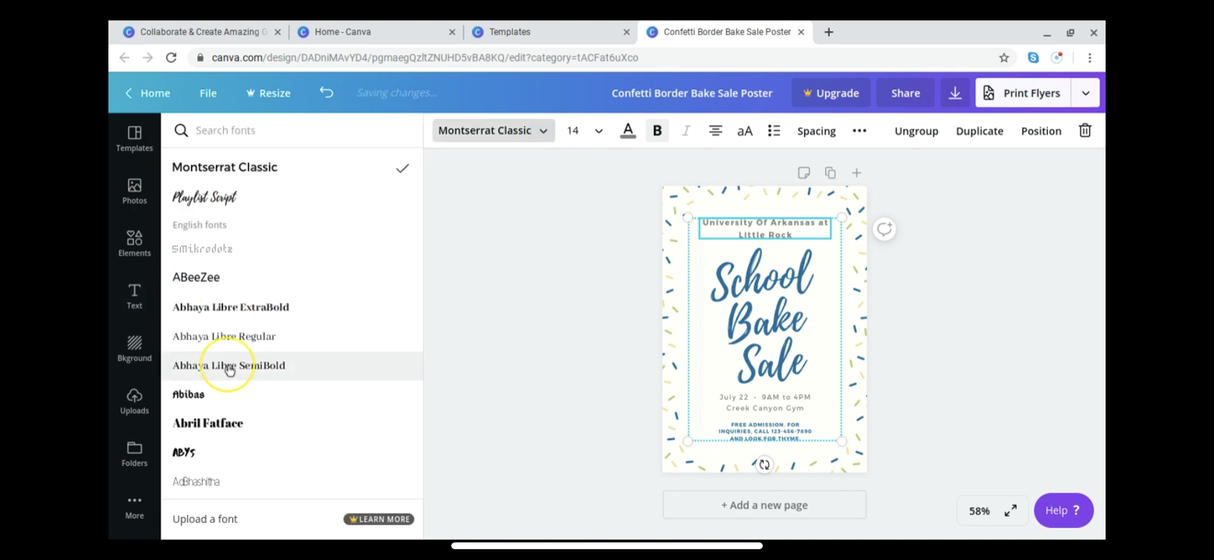Image resolution: width=1214 pixels, height=560 pixels.
Task: Click the font size 14 field
Action: tap(573, 131)
